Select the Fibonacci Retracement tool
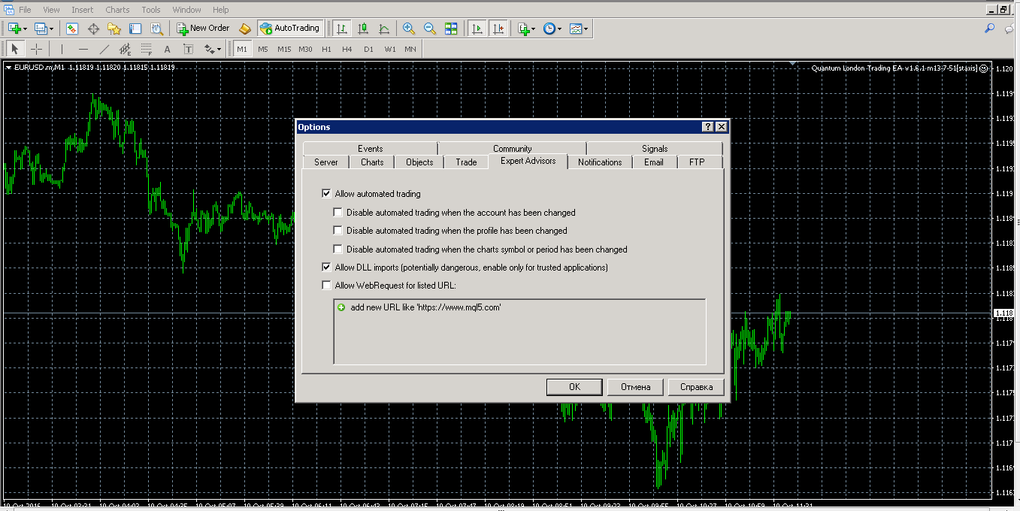 pos(147,50)
